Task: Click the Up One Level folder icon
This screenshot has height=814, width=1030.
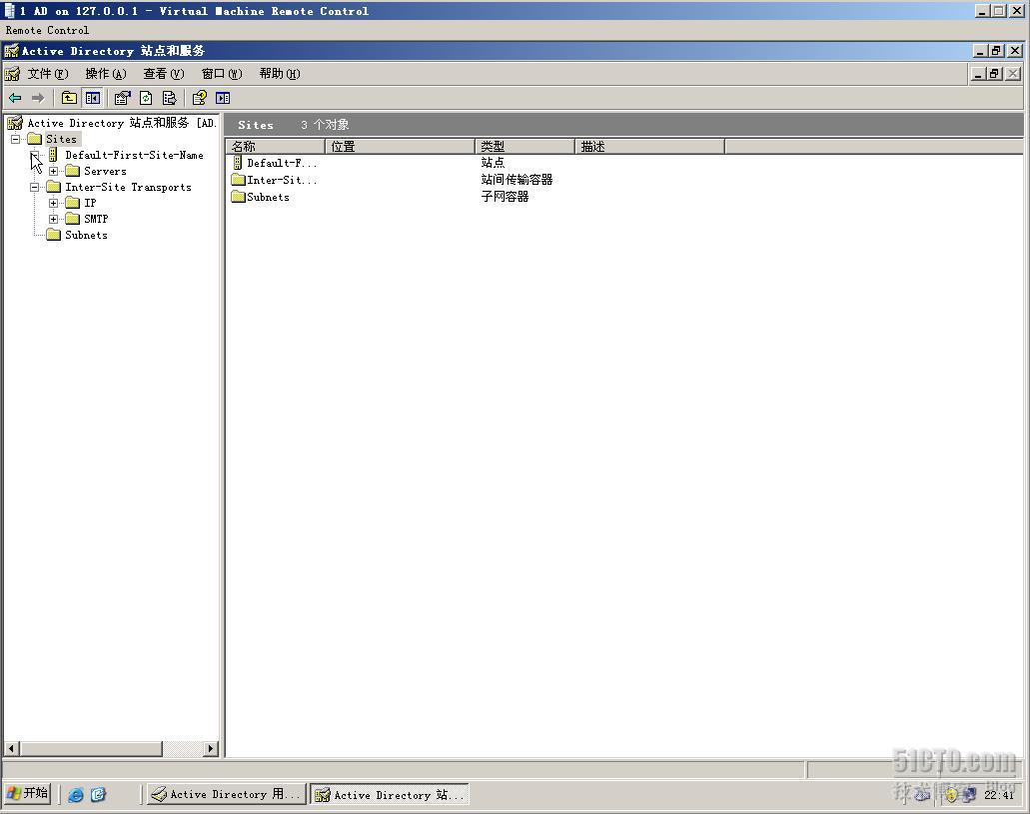Action: pos(69,98)
